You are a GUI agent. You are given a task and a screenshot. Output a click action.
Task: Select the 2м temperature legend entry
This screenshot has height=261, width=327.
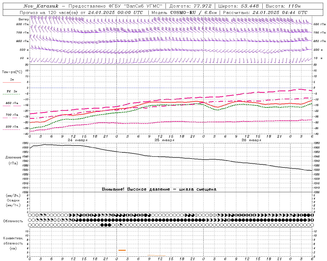pos(12,80)
